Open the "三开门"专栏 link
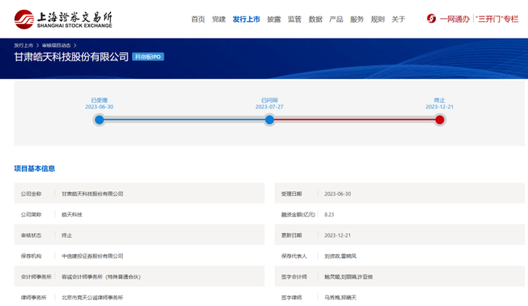 pos(497,19)
